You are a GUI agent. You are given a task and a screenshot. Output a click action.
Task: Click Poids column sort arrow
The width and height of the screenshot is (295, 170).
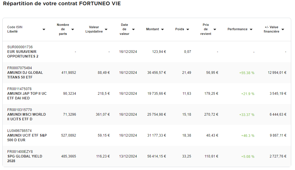[188, 29]
